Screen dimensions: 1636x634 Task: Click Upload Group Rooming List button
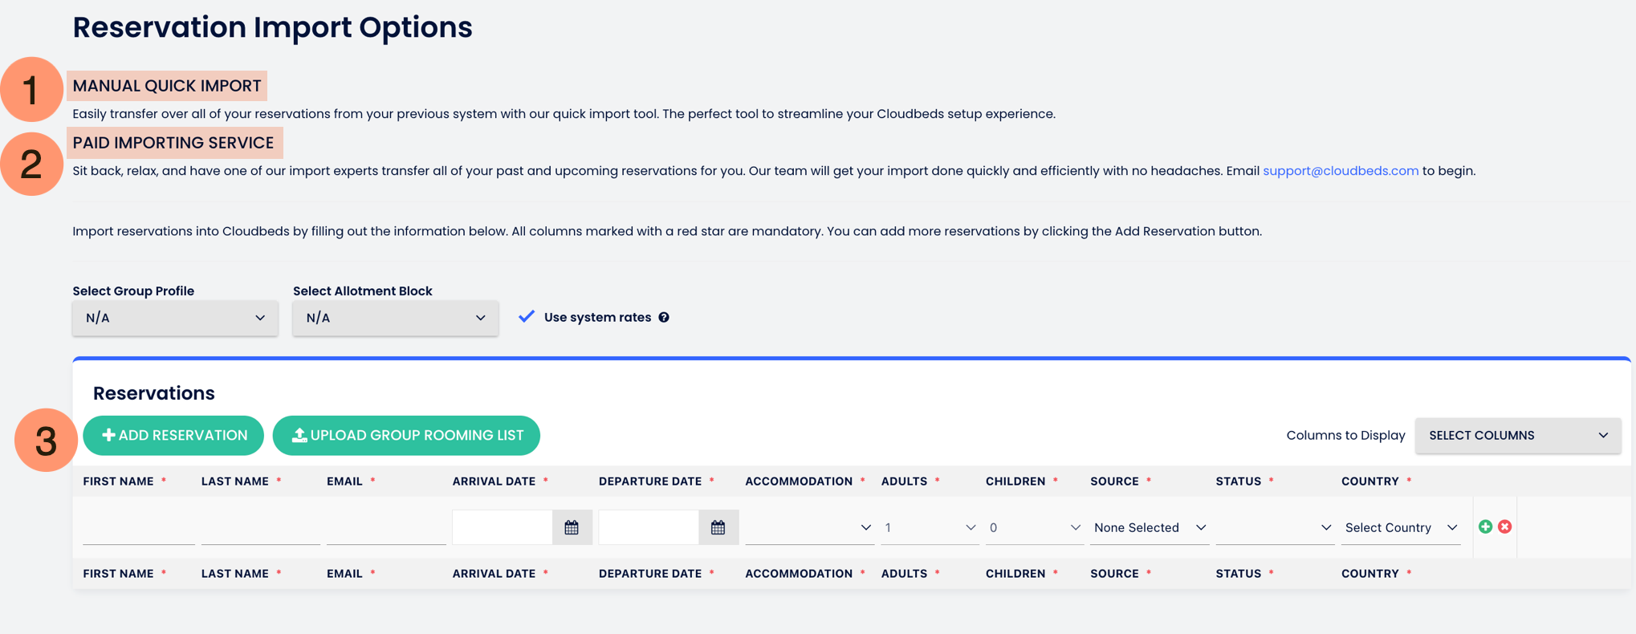tap(406, 435)
